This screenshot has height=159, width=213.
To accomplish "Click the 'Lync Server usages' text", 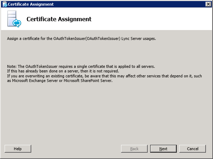I will pyautogui.click(x=138, y=39).
